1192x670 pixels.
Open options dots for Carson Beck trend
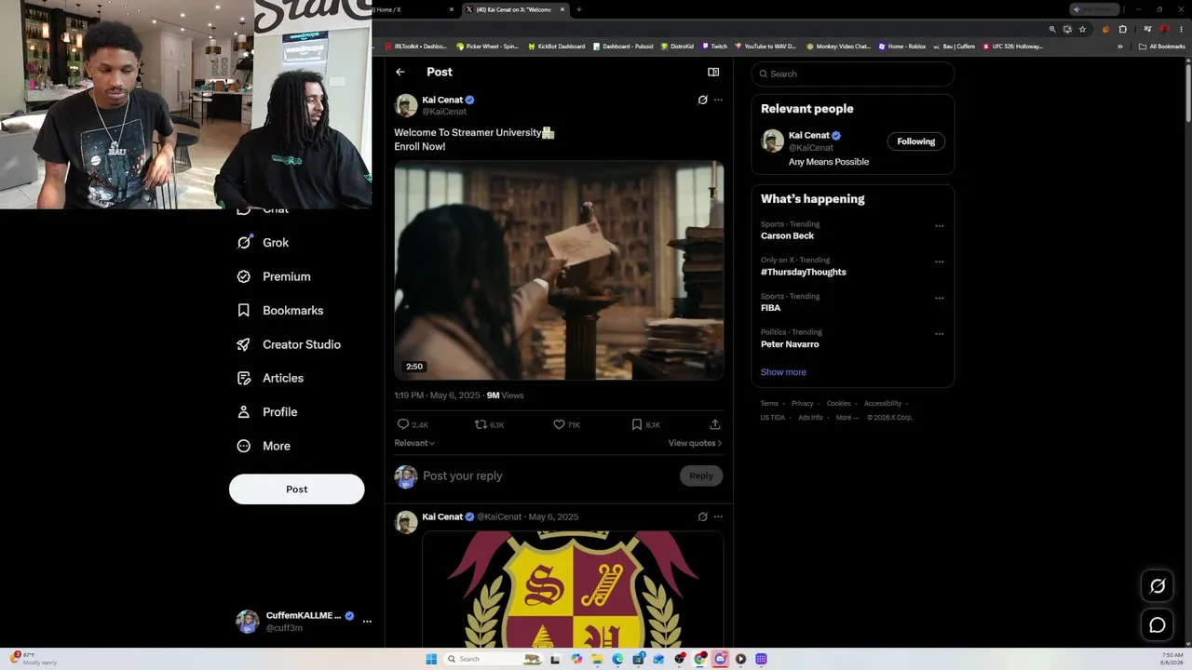pos(939,226)
